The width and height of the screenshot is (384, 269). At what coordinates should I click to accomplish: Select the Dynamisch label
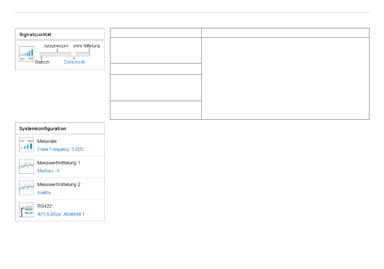[x=74, y=62]
